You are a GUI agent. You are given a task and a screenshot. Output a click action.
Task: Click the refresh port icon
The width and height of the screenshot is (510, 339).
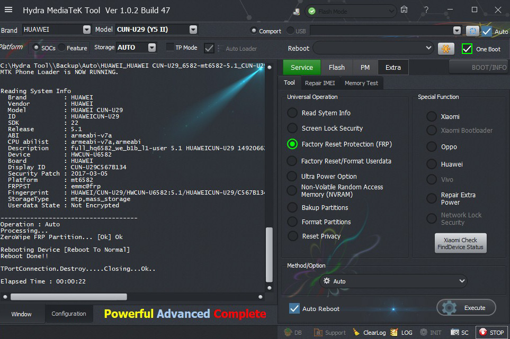coord(472,31)
